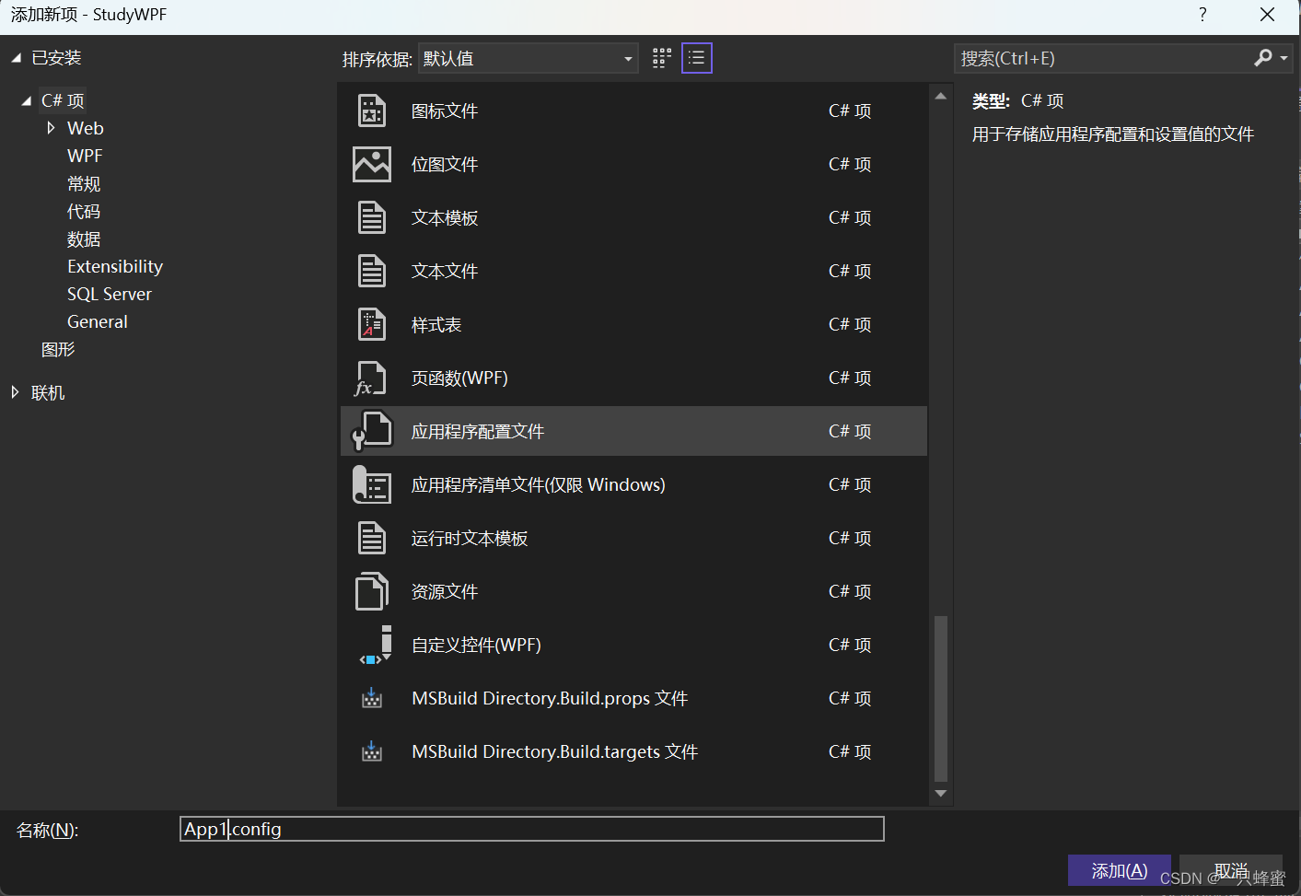Choose the 文本模板 text template item

click(445, 217)
